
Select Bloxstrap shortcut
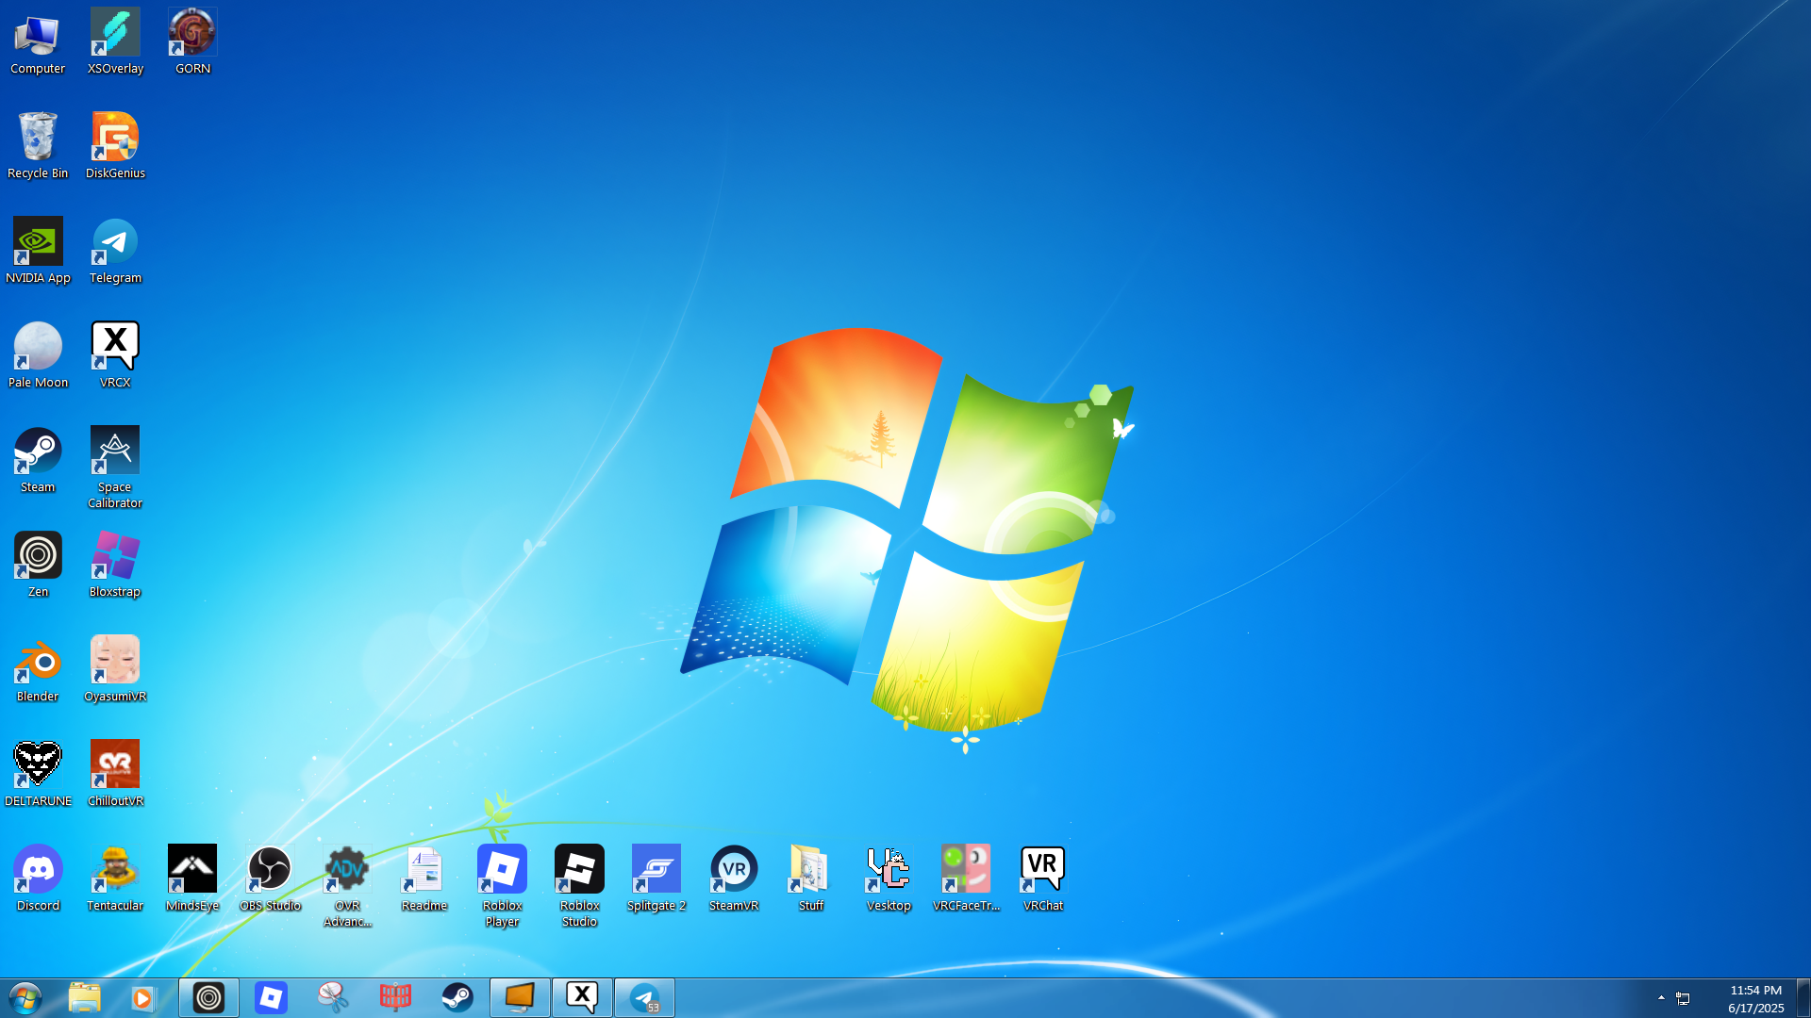coord(115,566)
